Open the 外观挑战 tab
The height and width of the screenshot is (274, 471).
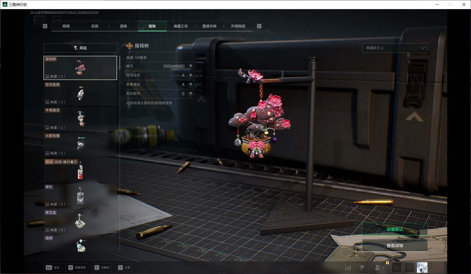coord(238,26)
